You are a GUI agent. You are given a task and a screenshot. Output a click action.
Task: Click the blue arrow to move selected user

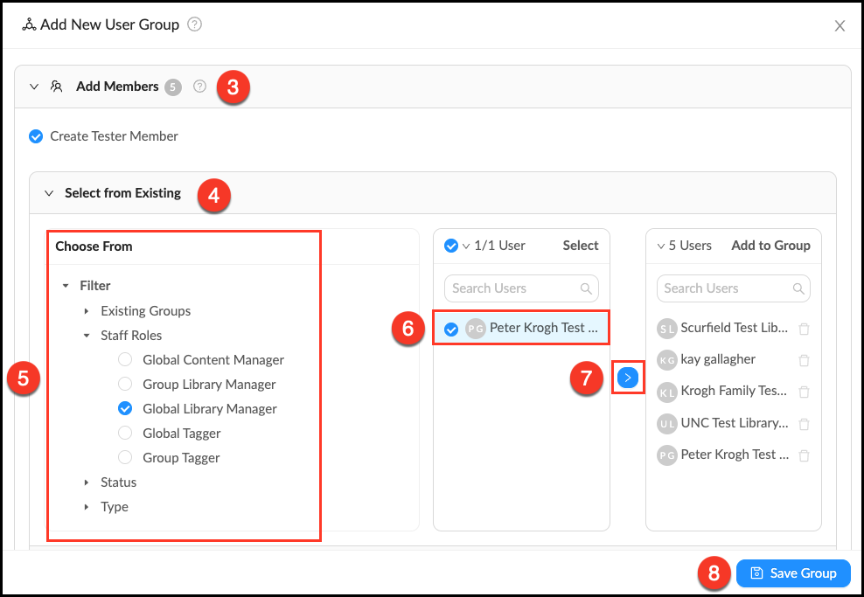[628, 377]
